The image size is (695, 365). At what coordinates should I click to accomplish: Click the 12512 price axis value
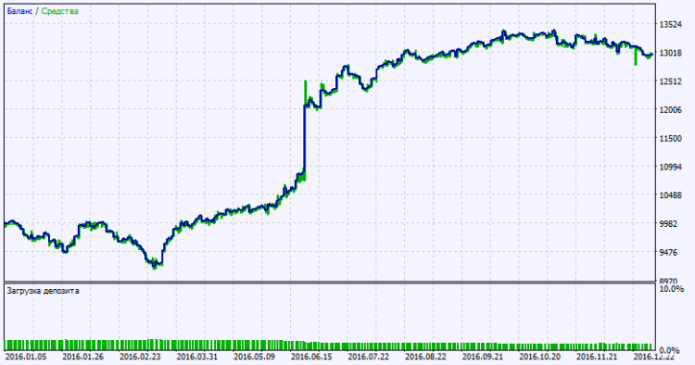tap(671, 82)
